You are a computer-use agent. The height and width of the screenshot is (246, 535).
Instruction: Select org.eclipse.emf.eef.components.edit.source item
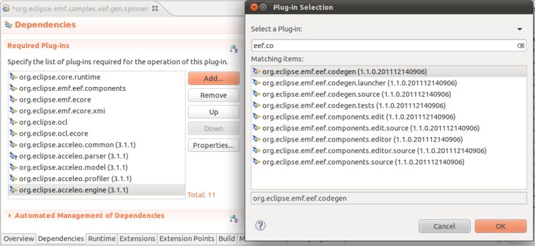[x=389, y=128]
